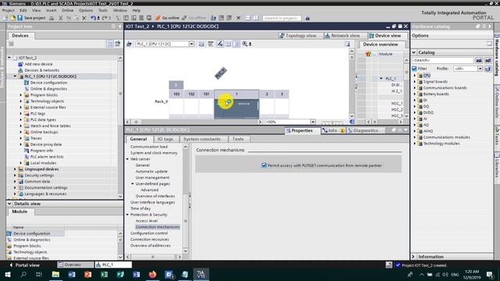Viewport: 500px width, 281px height.
Task: Select Access level under Protection & Security
Action: pyautogui.click(x=146, y=221)
